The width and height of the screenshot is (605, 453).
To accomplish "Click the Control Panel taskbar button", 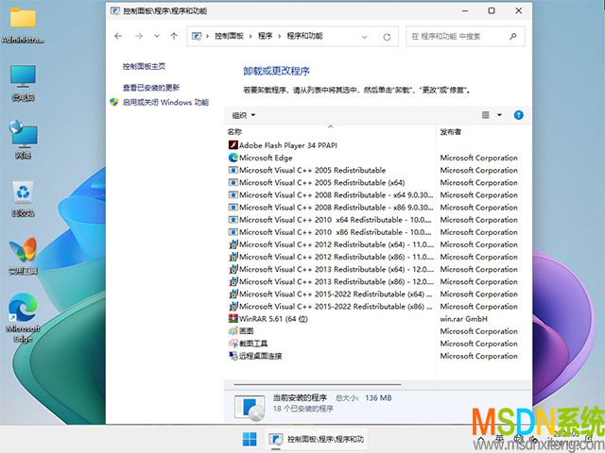I will tap(317, 439).
